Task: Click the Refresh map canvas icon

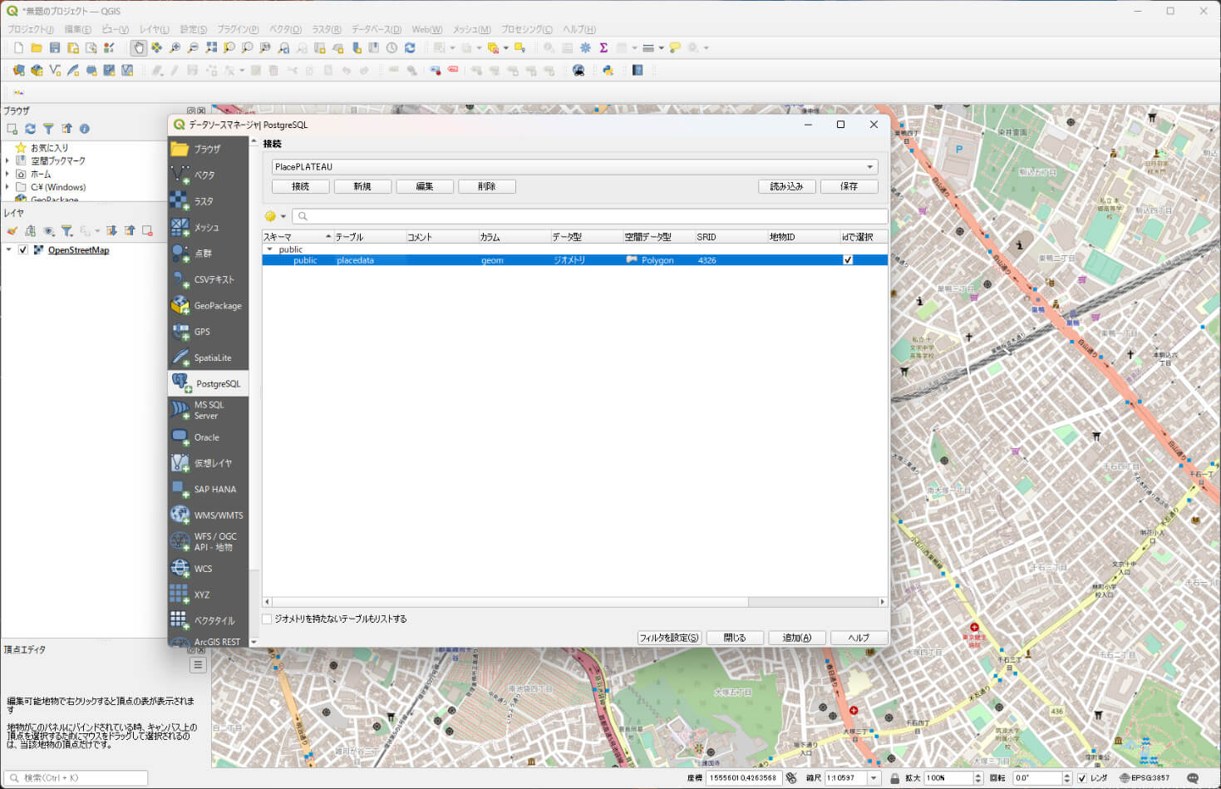Action: [x=410, y=47]
